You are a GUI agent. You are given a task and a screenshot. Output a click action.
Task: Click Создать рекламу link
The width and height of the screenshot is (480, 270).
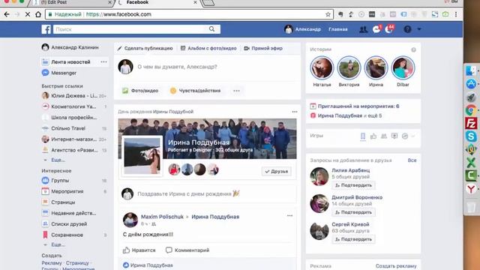(396, 266)
